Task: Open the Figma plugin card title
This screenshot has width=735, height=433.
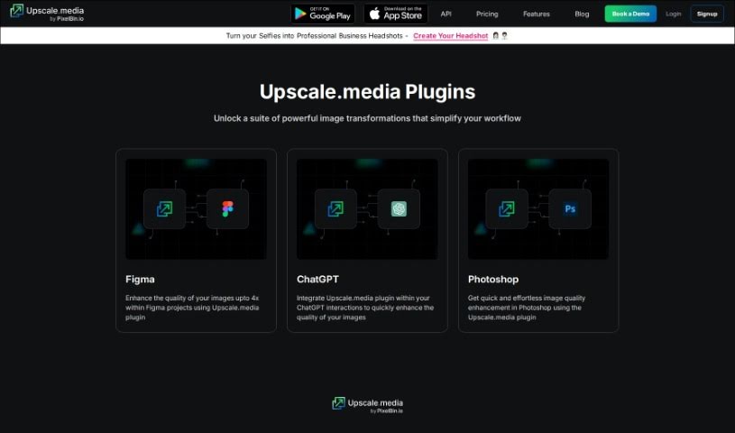Action: coord(140,280)
